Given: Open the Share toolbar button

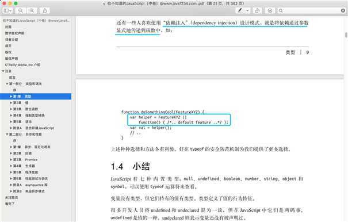Looking at the screenshot, I should coord(45,11).
